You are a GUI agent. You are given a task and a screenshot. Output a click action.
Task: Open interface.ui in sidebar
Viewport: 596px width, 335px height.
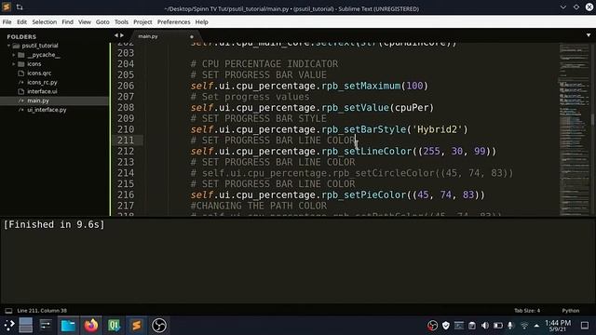tap(42, 91)
